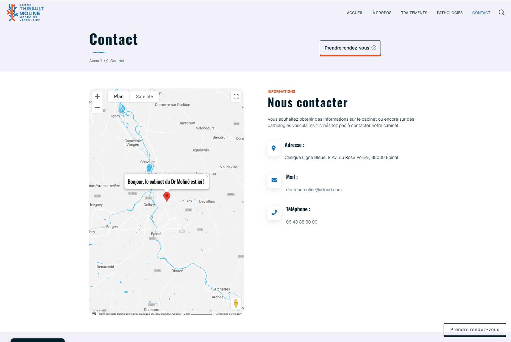Click the Jeuxey label on the map

pos(186,201)
